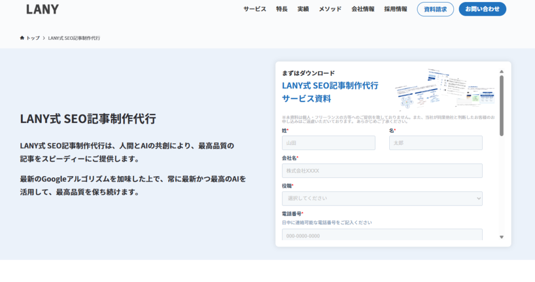
Task: Go to 実績 page
Action: (x=303, y=9)
